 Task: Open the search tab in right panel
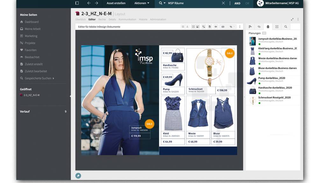[x=286, y=27]
